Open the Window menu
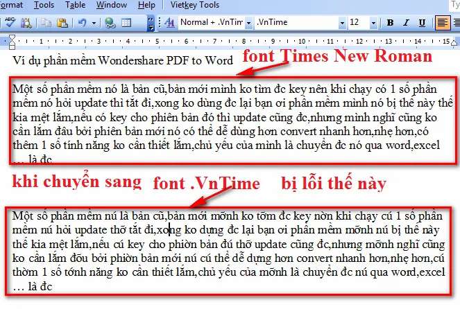The width and height of the screenshot is (460, 309). (x=112, y=5)
